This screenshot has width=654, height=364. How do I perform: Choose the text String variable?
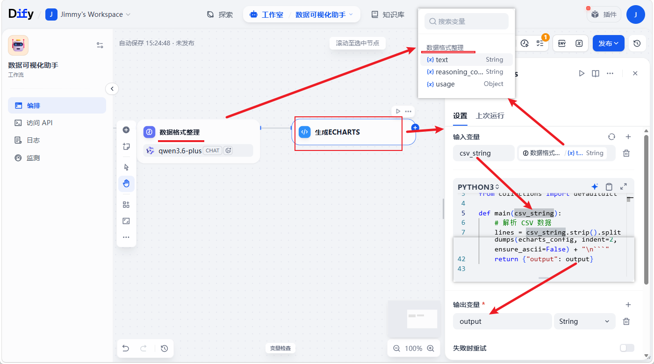(x=466, y=60)
